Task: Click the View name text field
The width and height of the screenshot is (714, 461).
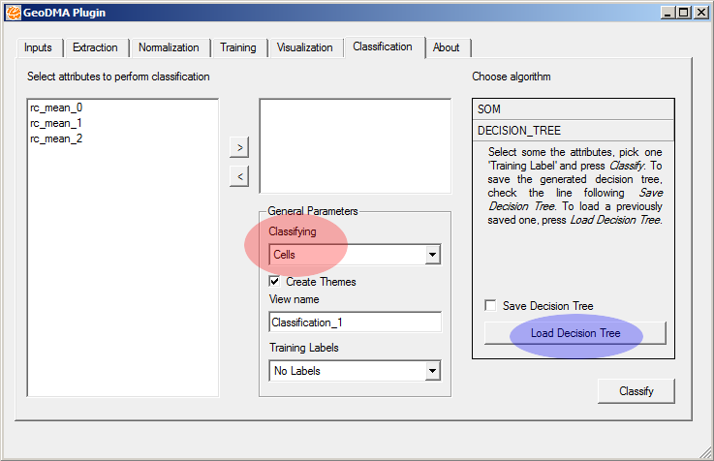Action: (355, 322)
